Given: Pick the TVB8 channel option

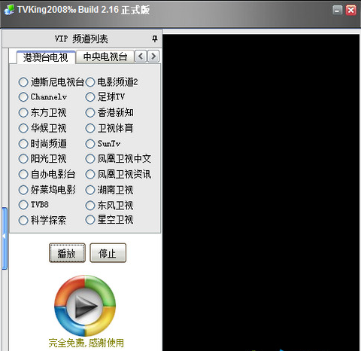Looking at the screenshot, I should pos(23,205).
